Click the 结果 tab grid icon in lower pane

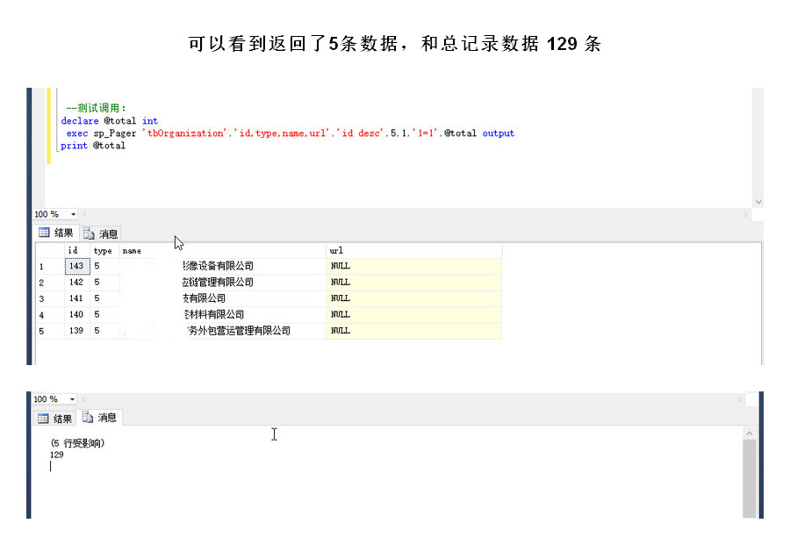(x=46, y=418)
